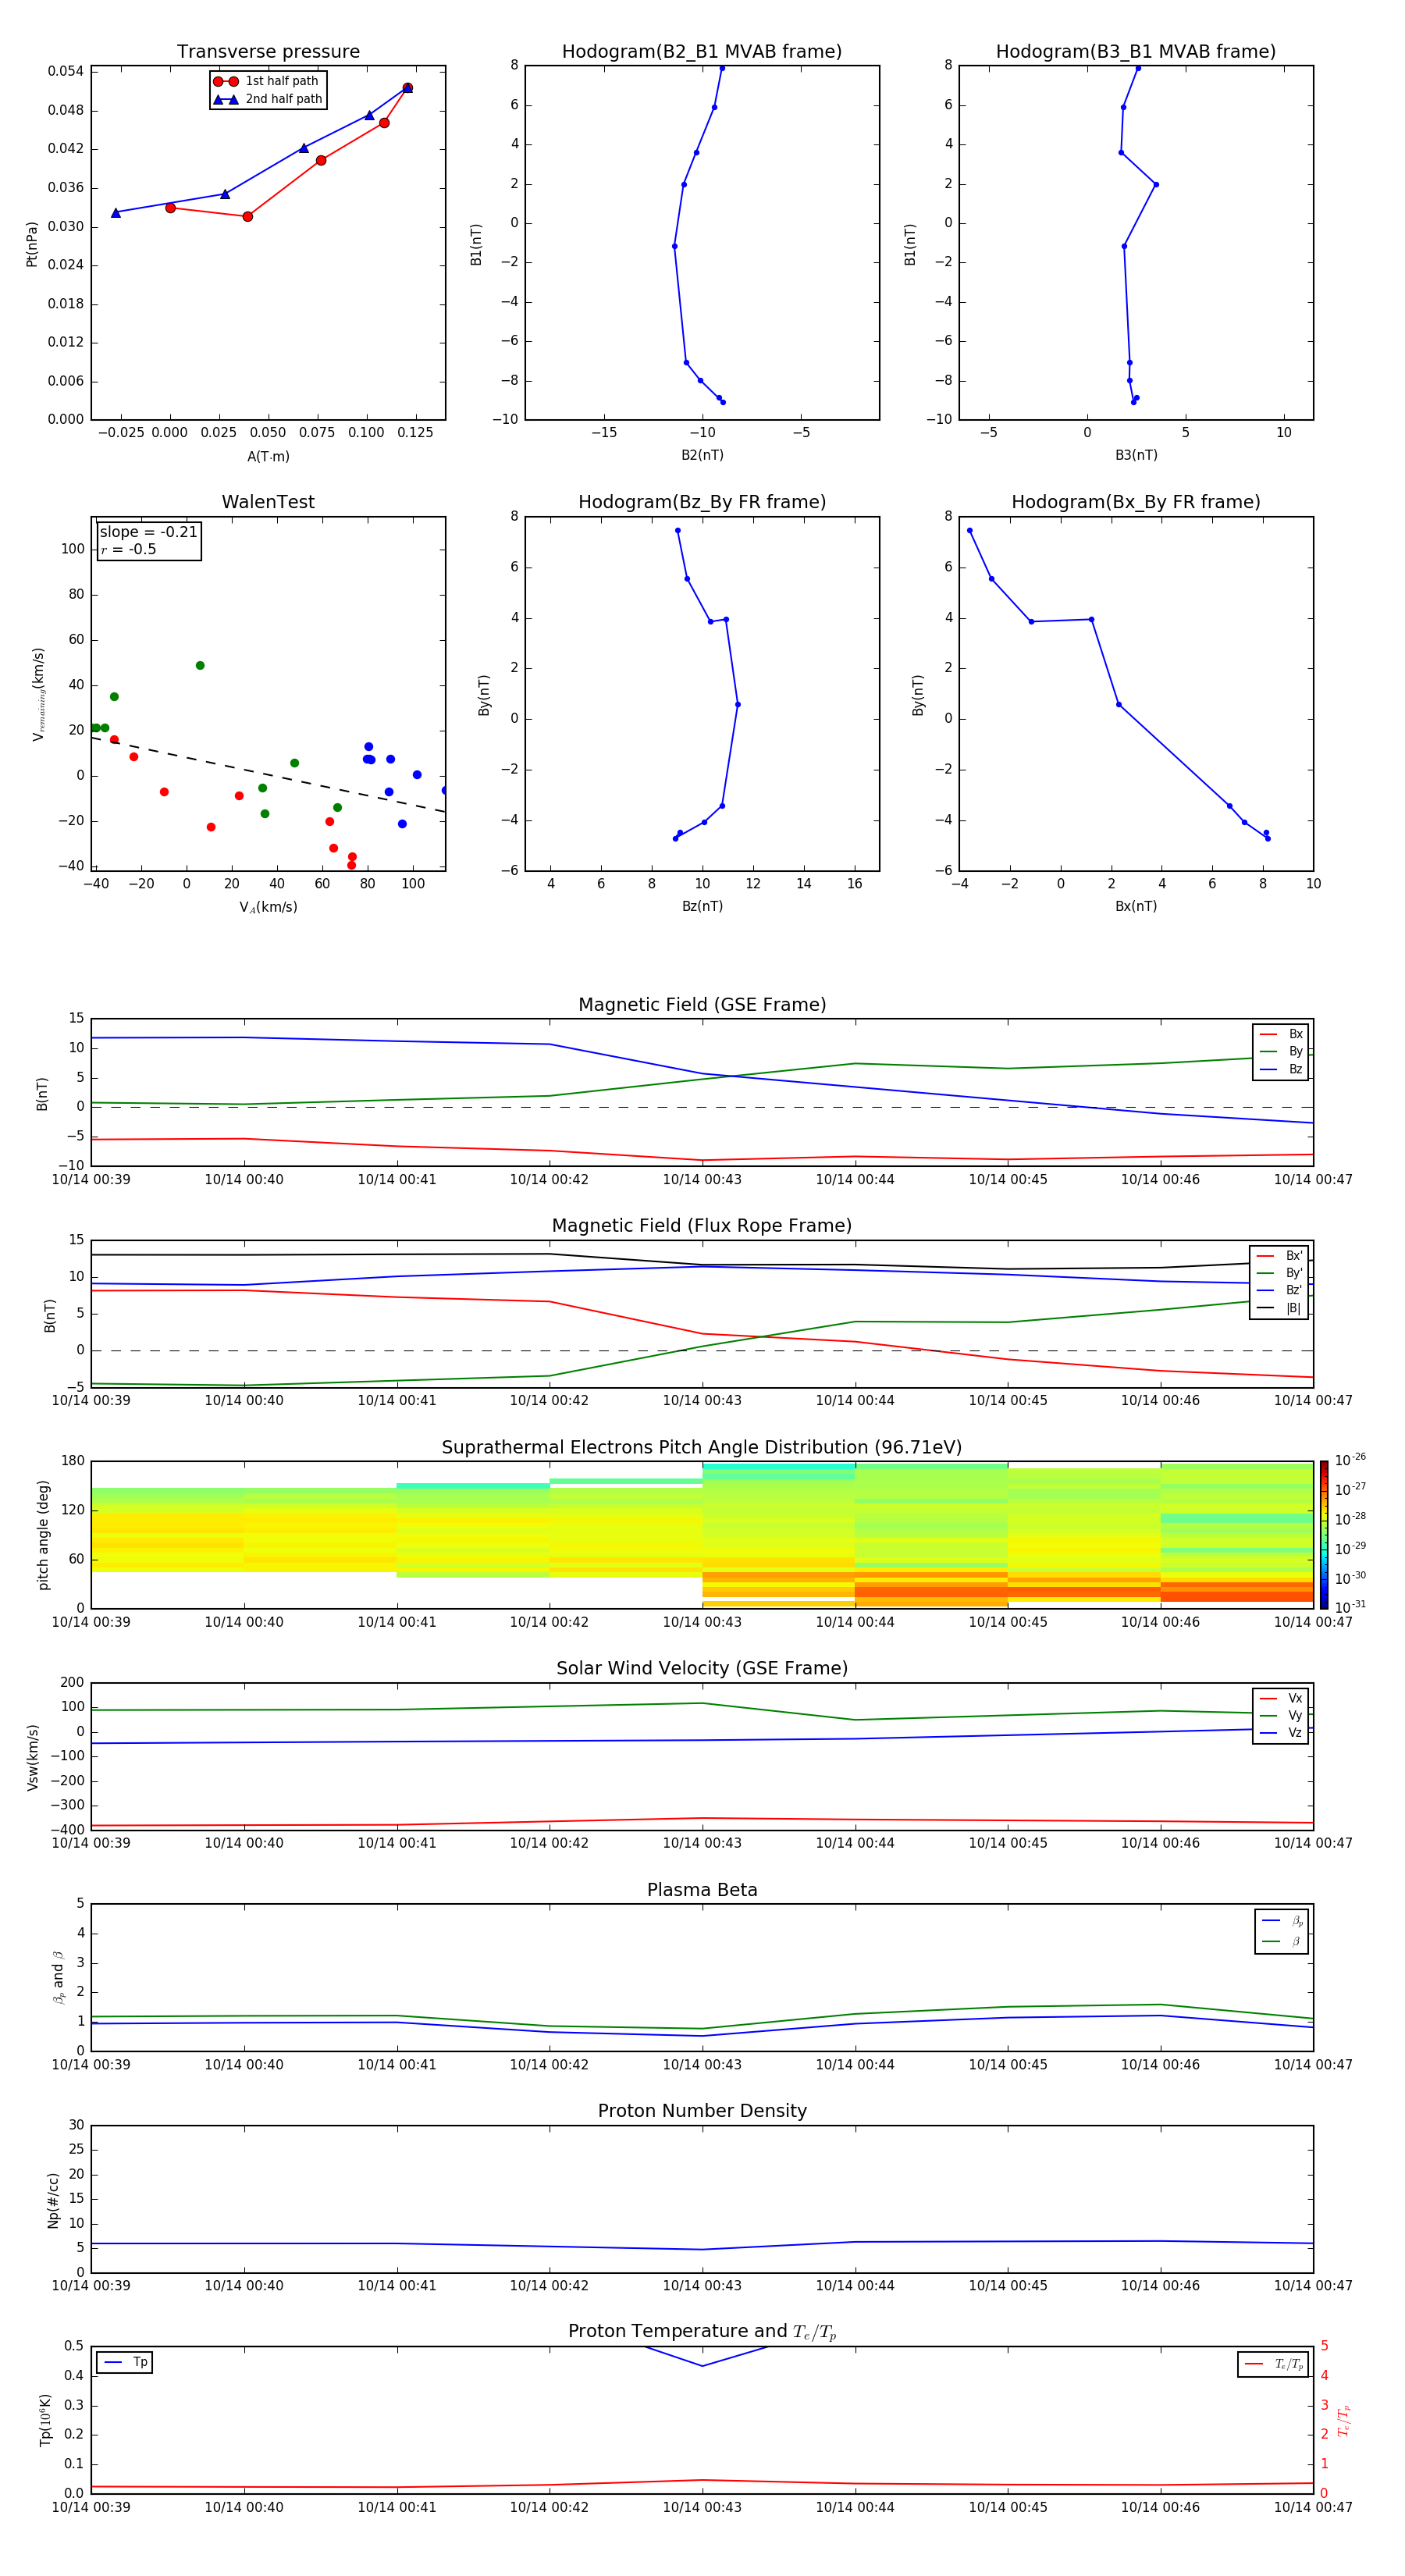The width and height of the screenshot is (1405, 2576).
Task: Click the 'Te/Tp' legend entry
Action: pos(1273,2364)
